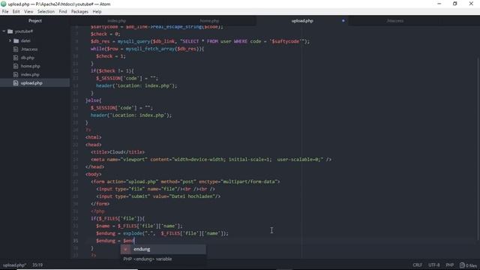Viewport: 480px width, 270px height.
Task: Accept the endung autocomplete suggestion
Action: 163,249
